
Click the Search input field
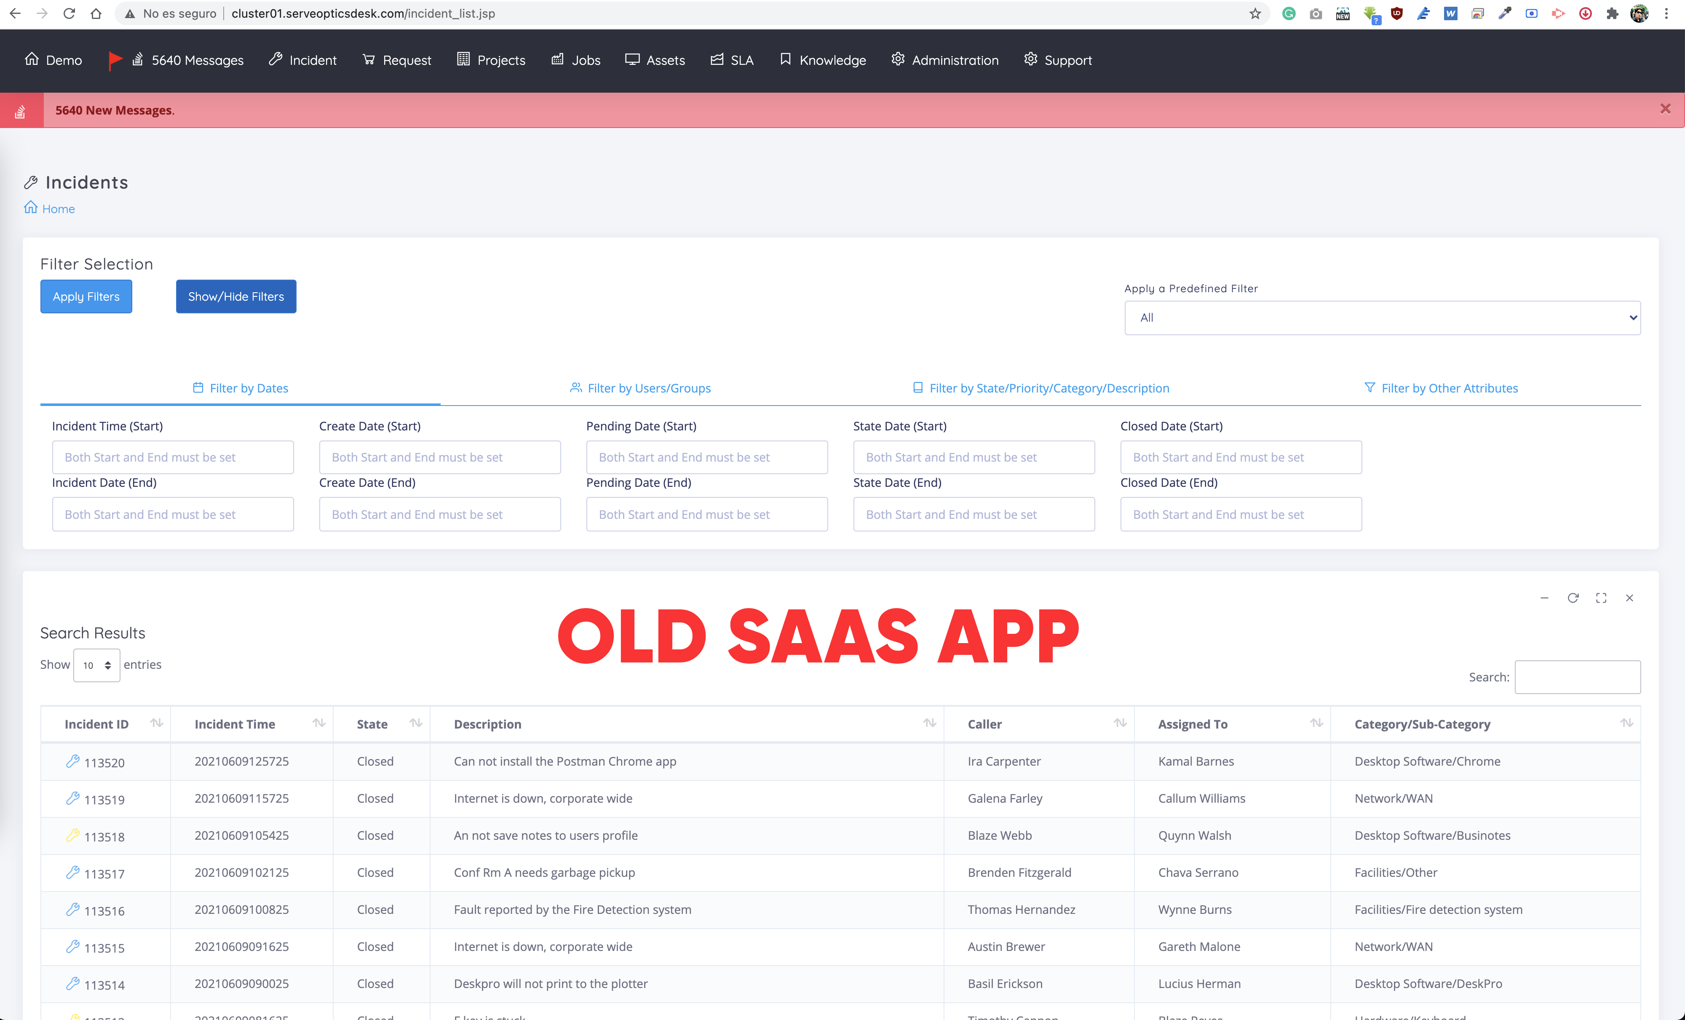(1577, 677)
